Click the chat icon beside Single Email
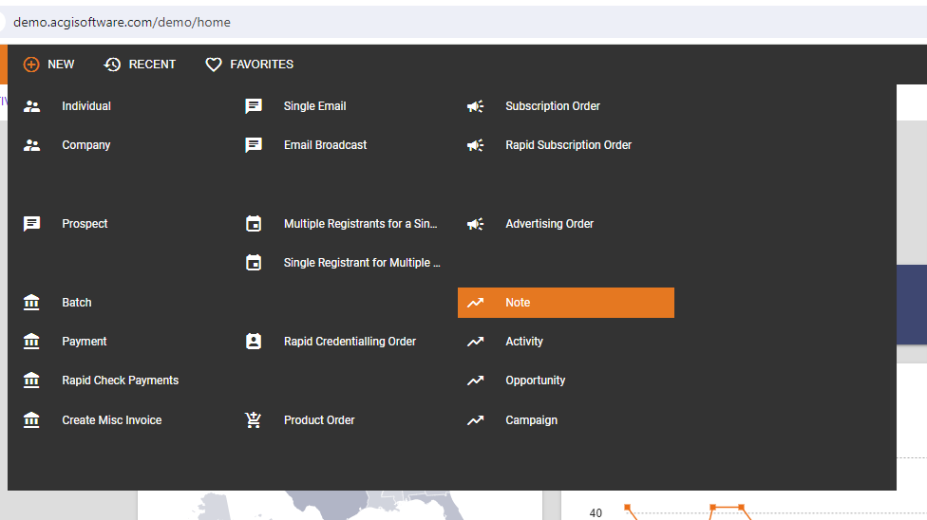The width and height of the screenshot is (927, 520). [x=254, y=106]
